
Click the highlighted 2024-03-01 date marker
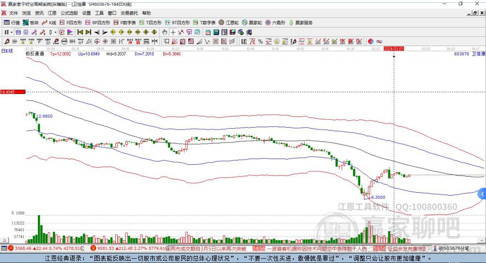pos(393,49)
